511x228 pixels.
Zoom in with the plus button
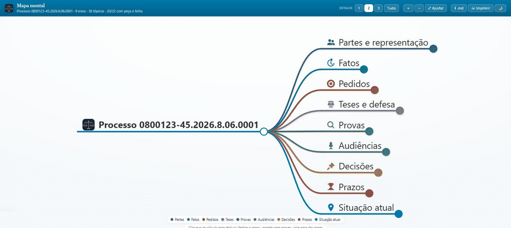click(x=408, y=8)
